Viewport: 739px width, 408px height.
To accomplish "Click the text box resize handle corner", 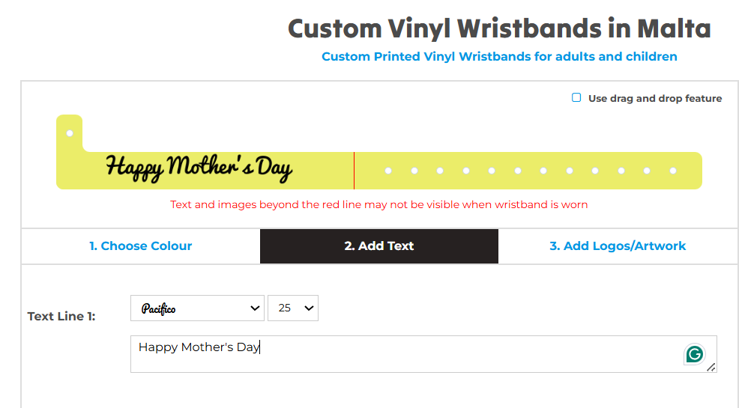I will 711,367.
